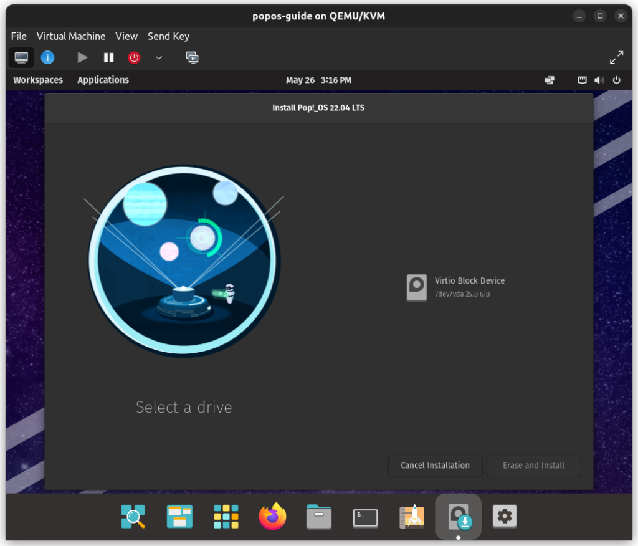Open the Workspaces icon in dock
This screenshot has height=546, width=638.
coord(179,516)
